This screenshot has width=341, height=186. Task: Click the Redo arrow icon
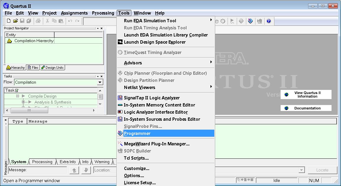point(77,21)
